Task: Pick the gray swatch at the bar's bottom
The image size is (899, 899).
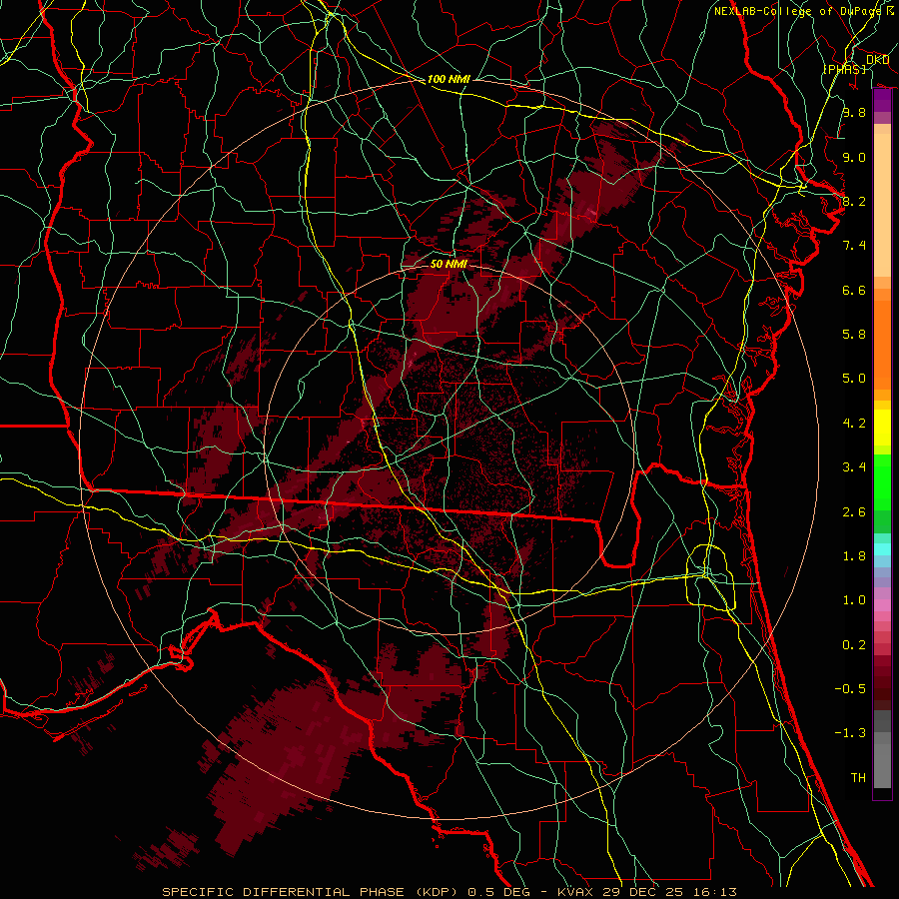Action: point(882,768)
